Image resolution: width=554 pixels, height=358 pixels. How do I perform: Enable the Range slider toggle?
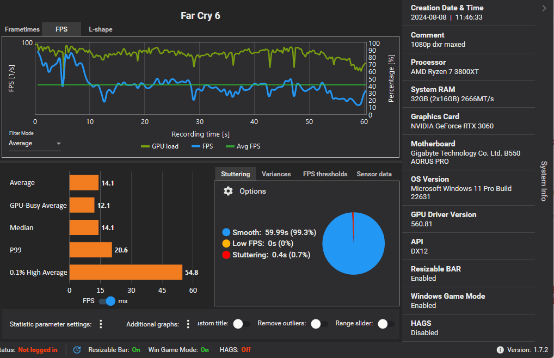[386, 324]
